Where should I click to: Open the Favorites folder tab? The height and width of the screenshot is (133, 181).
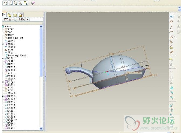(x=15, y=15)
